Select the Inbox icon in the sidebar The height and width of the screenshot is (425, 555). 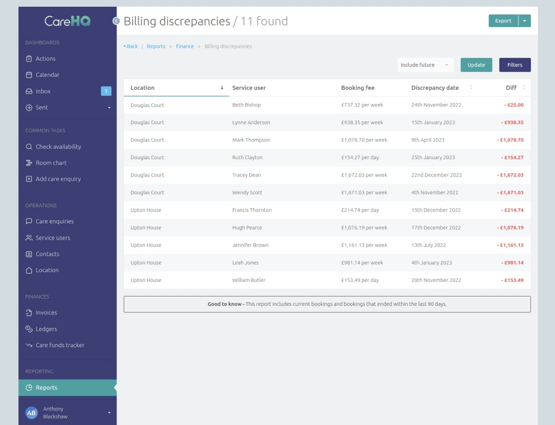pos(29,91)
